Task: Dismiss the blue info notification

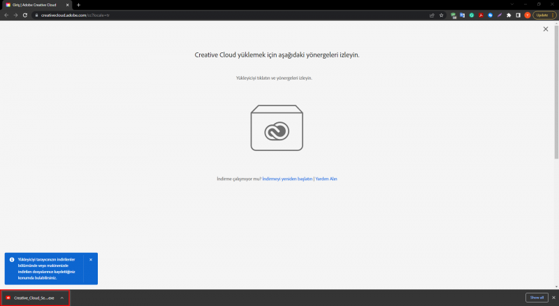Action: pyautogui.click(x=91, y=260)
